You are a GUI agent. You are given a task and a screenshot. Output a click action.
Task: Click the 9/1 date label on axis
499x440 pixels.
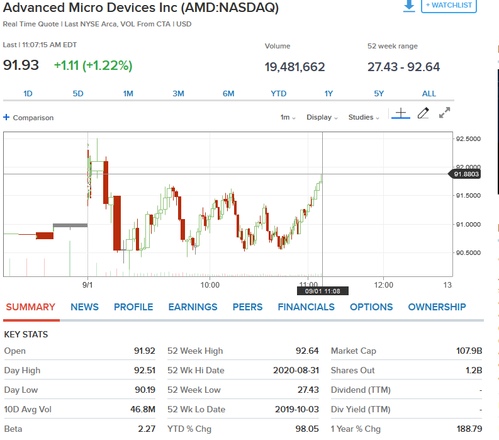coord(87,285)
